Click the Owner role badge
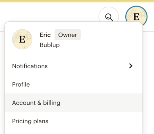Screen dimensions: 154x134 click(x=67, y=35)
